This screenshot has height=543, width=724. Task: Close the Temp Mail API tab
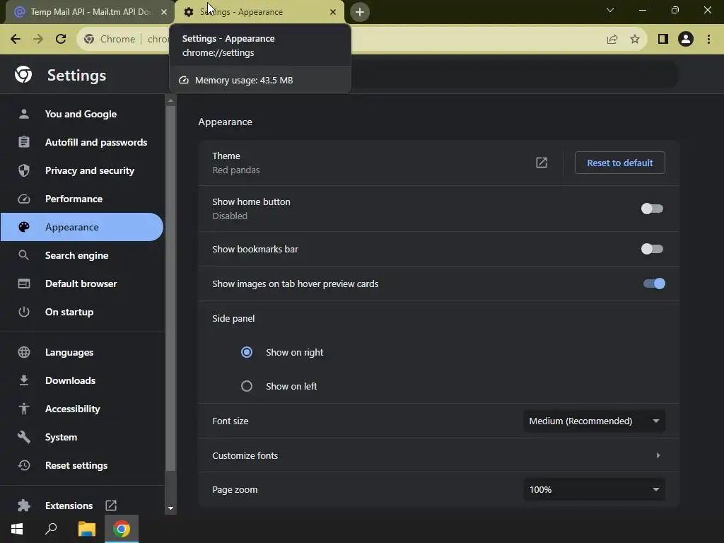click(x=163, y=12)
